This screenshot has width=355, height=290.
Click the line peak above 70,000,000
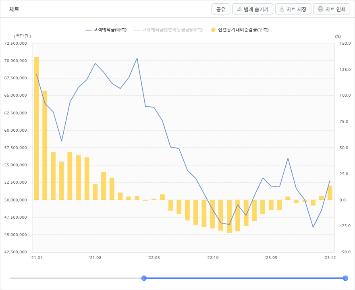[137, 58]
